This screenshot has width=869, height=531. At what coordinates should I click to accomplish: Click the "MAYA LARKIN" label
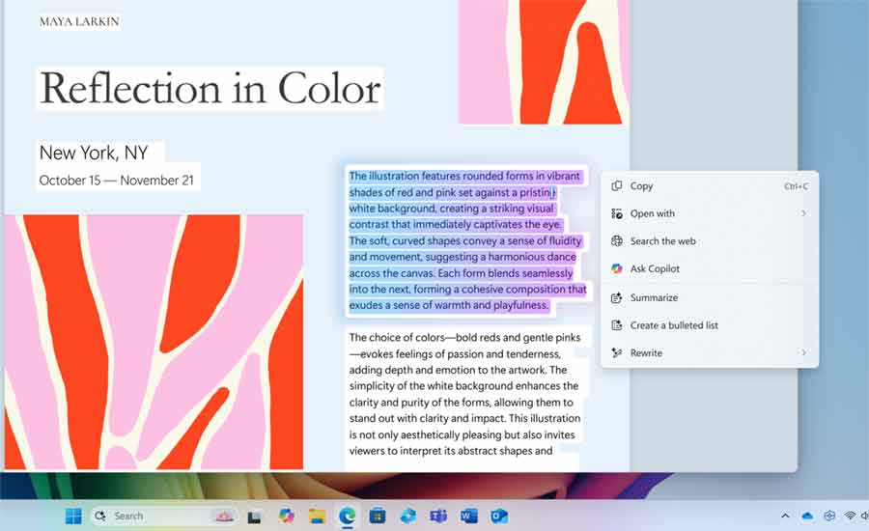pos(79,21)
